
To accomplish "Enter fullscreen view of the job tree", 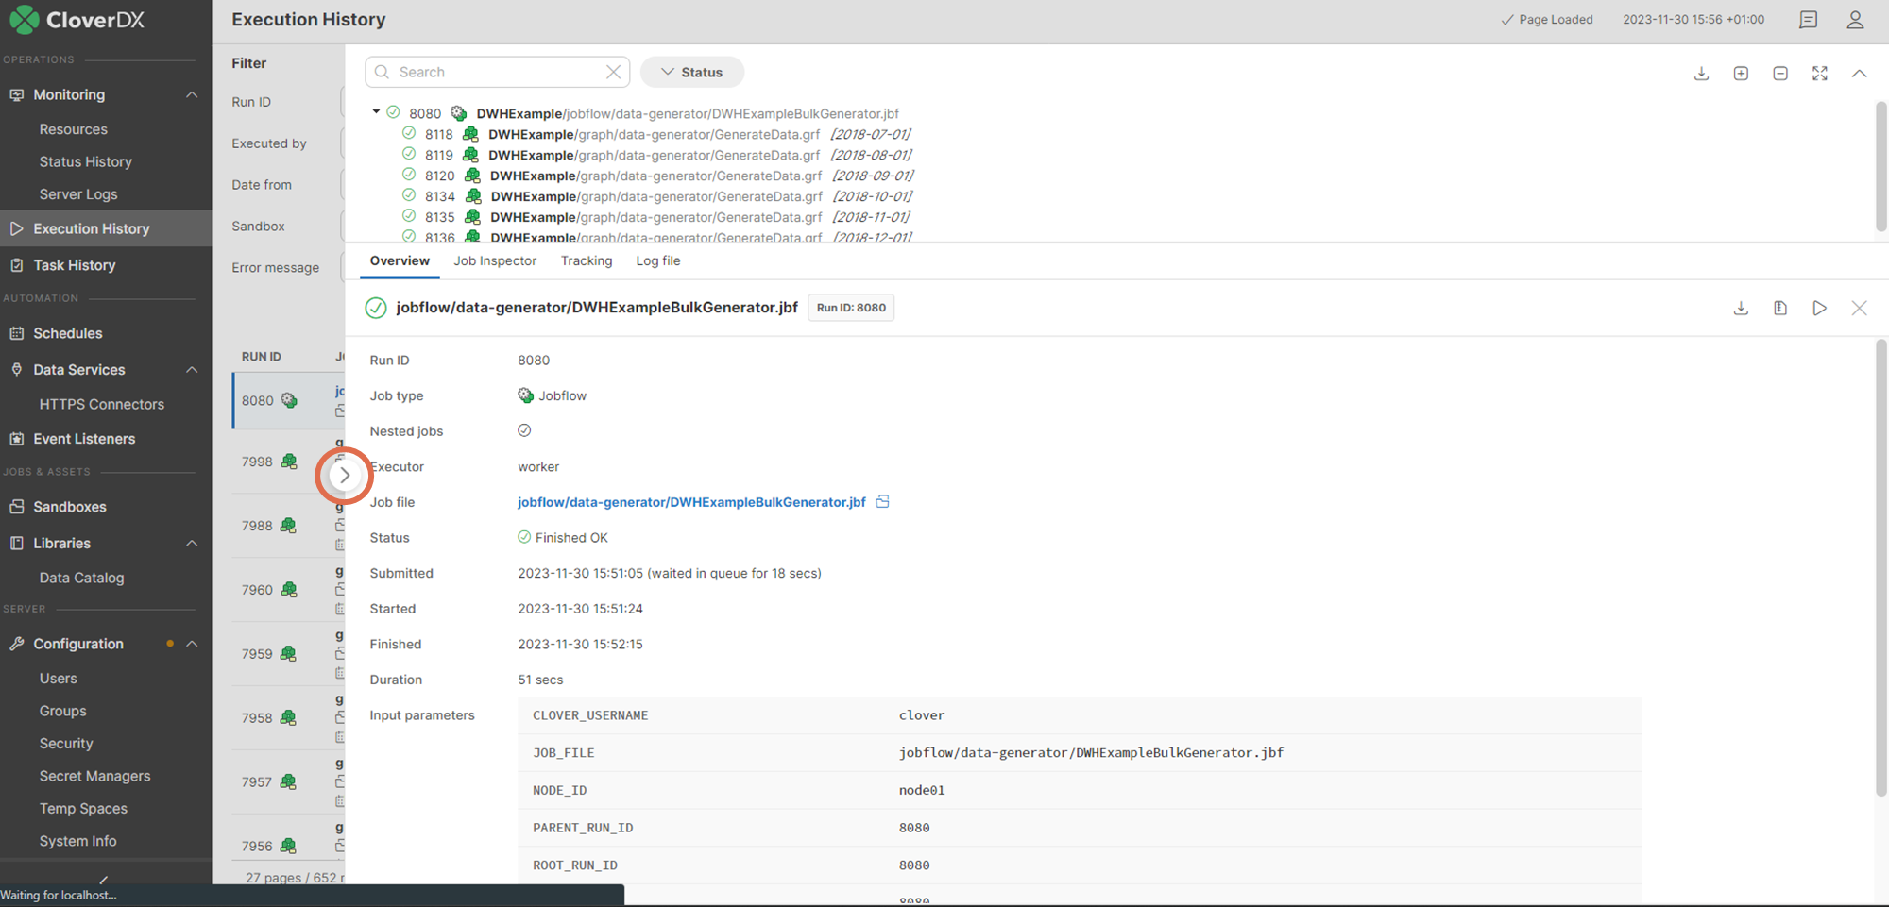I will [x=1820, y=73].
